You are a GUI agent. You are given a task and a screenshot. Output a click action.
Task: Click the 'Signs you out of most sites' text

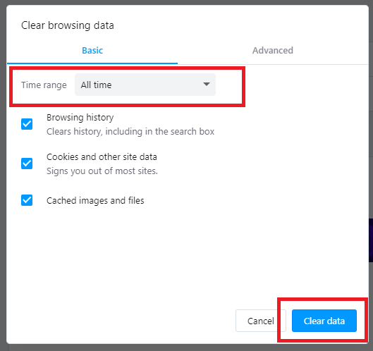(x=102, y=171)
